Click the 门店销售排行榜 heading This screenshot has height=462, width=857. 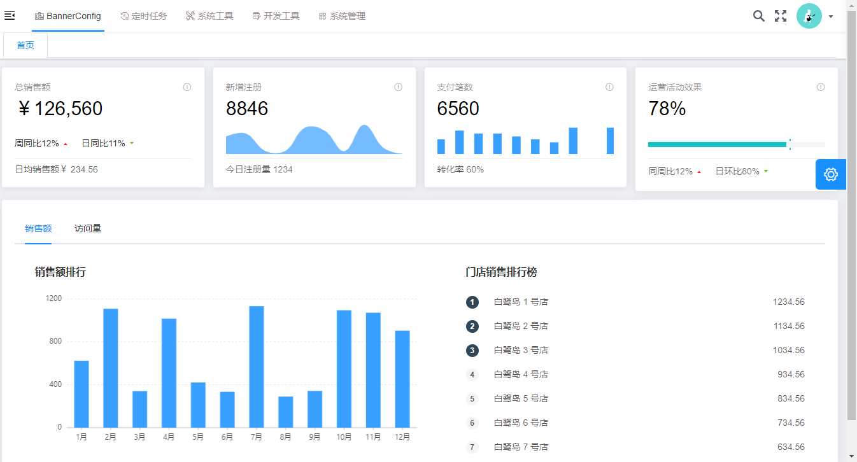(501, 272)
